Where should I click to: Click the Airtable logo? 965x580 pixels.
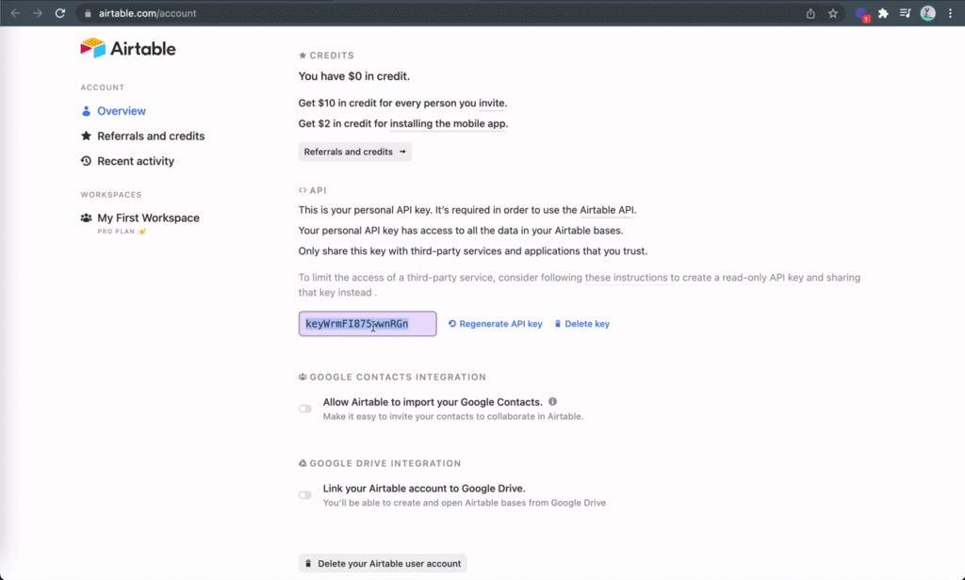128,48
